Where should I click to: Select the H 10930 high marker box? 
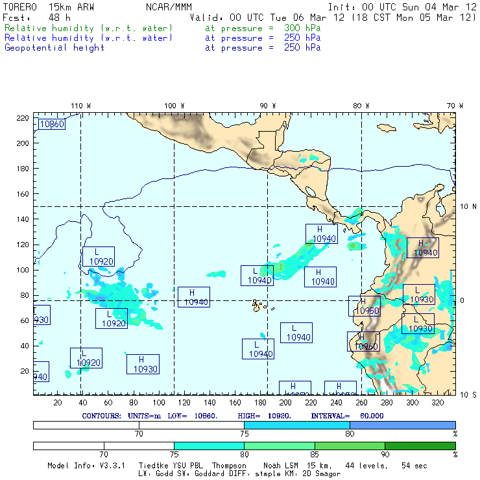coord(143,364)
